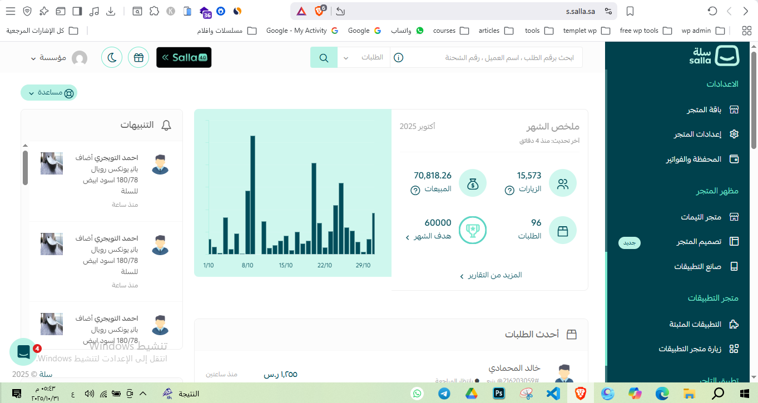
Task: Toggle dark mode with the moon icon
Action: 112,57
